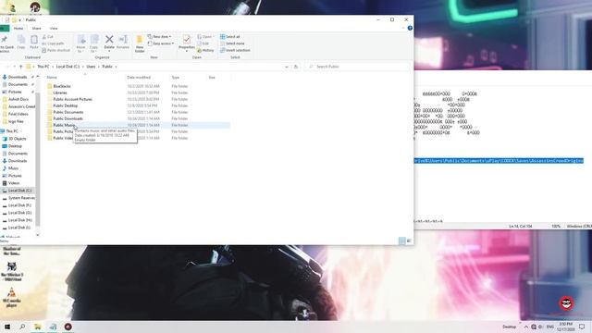Open VLC media player desktop shortcut
This screenshot has height=333, width=592.
coord(12,297)
